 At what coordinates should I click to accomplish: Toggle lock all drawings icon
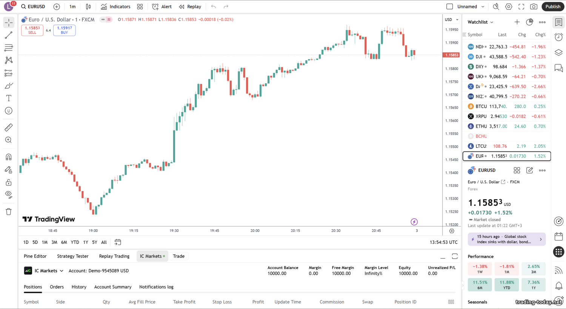9,182
